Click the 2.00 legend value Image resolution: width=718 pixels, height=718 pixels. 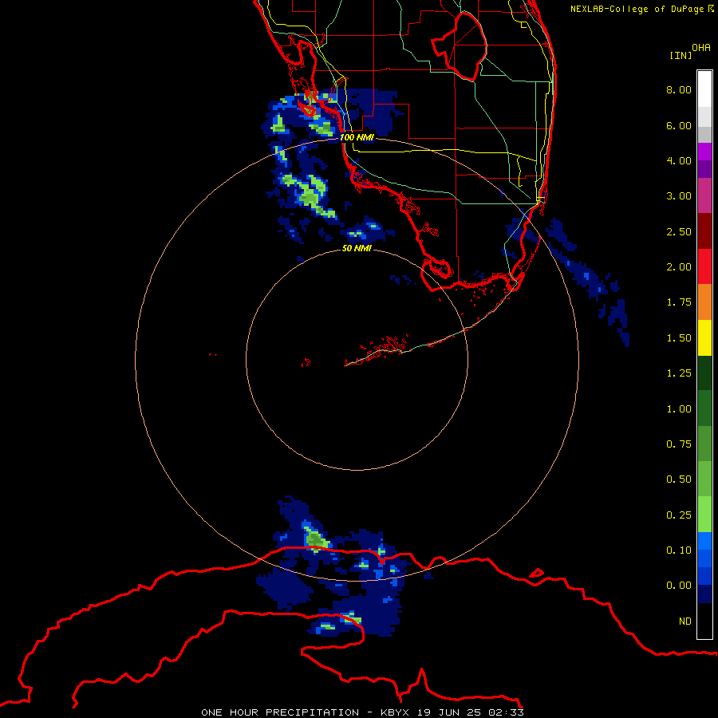(679, 267)
